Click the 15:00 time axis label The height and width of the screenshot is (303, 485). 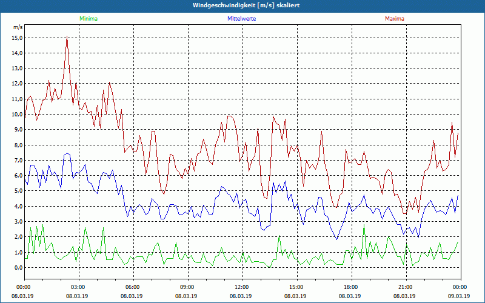coord(297,287)
